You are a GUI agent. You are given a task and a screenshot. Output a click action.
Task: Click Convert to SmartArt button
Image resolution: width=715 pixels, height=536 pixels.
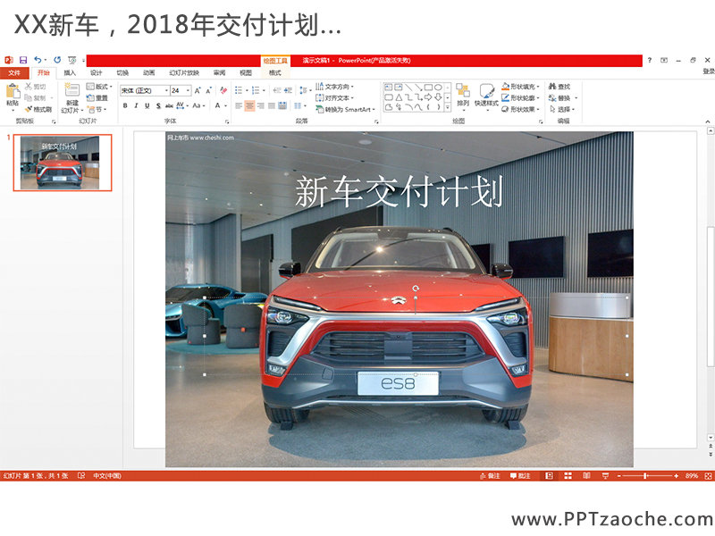click(x=345, y=109)
